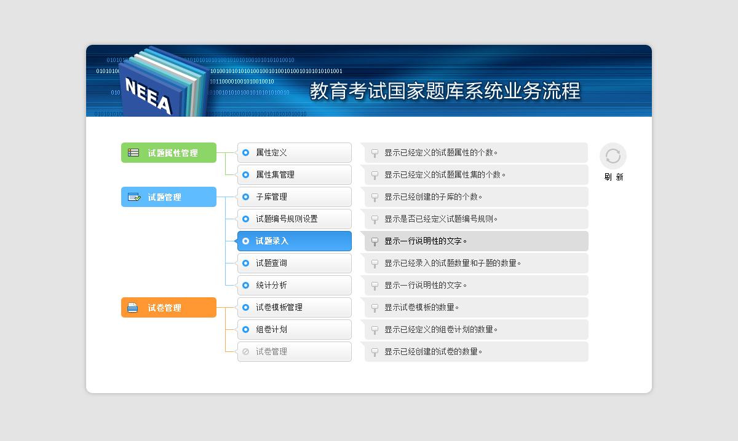
Task: Select the highlighted 试题录入 step
Action: coord(295,241)
